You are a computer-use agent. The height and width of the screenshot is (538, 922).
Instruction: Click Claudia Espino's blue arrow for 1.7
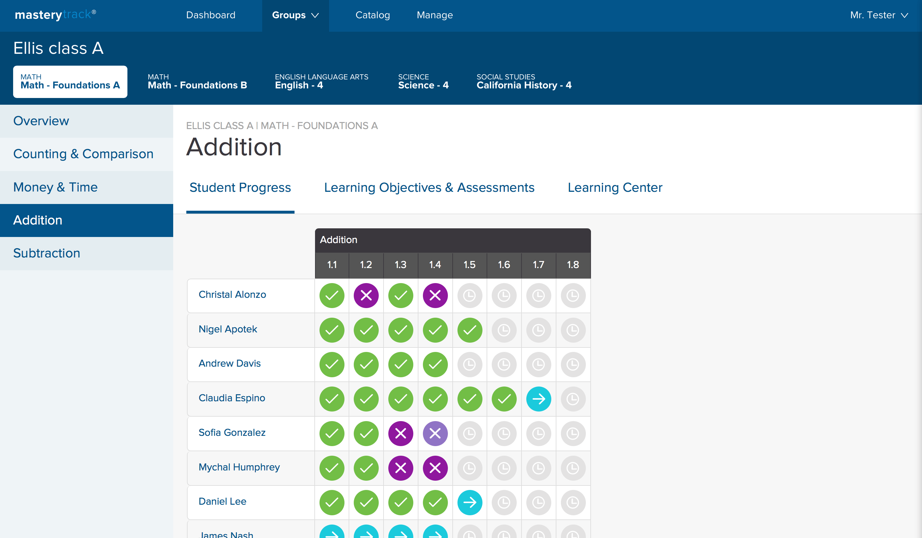coord(538,399)
